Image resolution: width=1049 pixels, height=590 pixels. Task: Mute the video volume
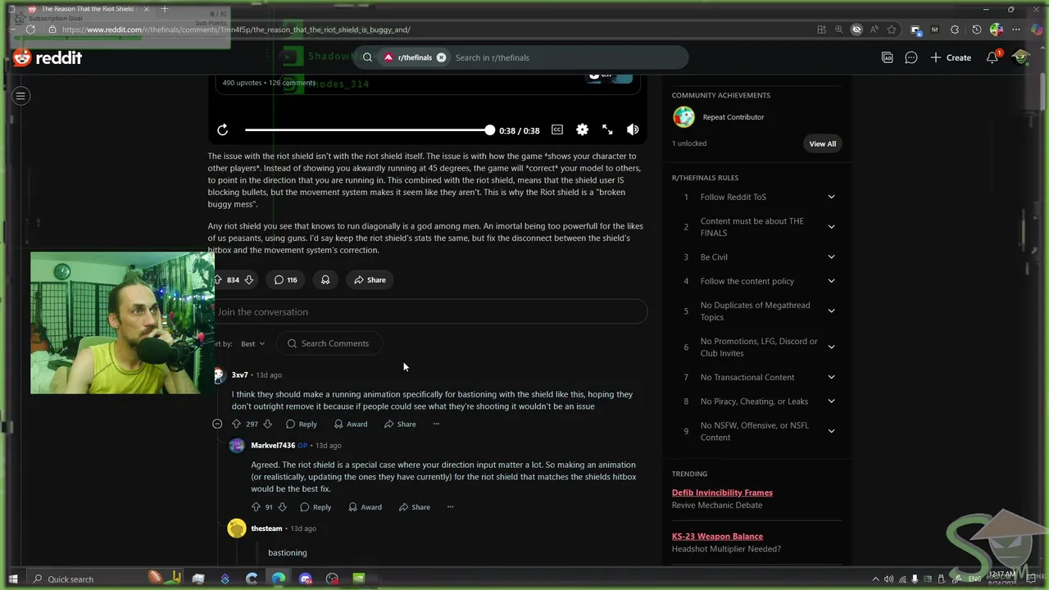coord(633,129)
